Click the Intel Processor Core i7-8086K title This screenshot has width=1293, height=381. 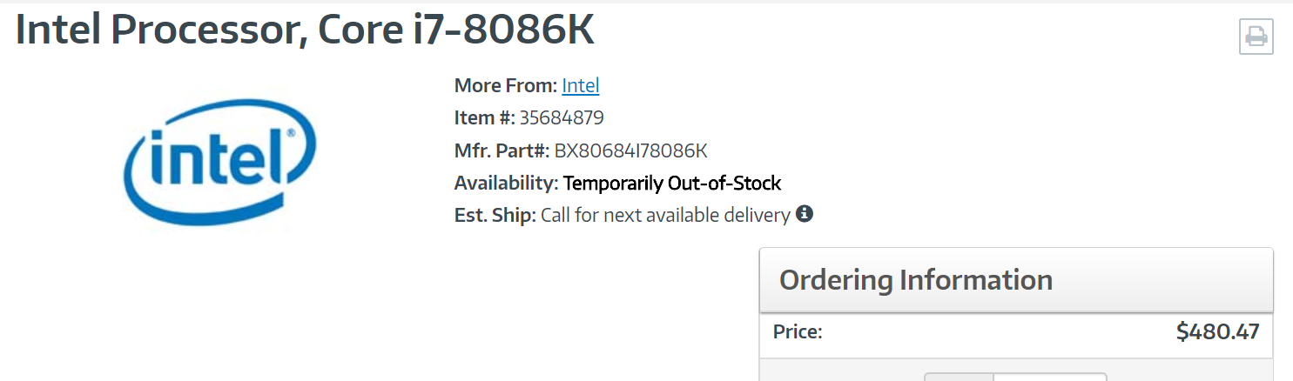point(305,31)
